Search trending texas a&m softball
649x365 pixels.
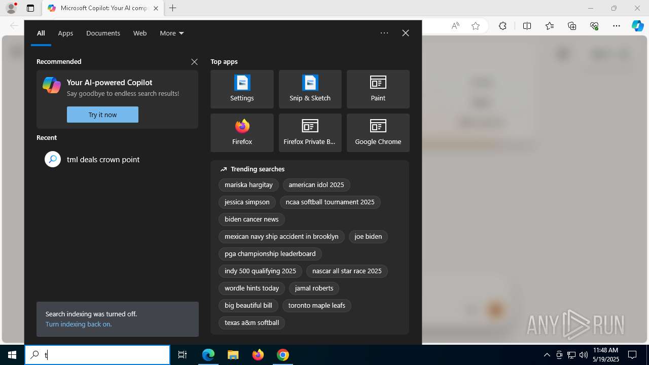click(252, 323)
